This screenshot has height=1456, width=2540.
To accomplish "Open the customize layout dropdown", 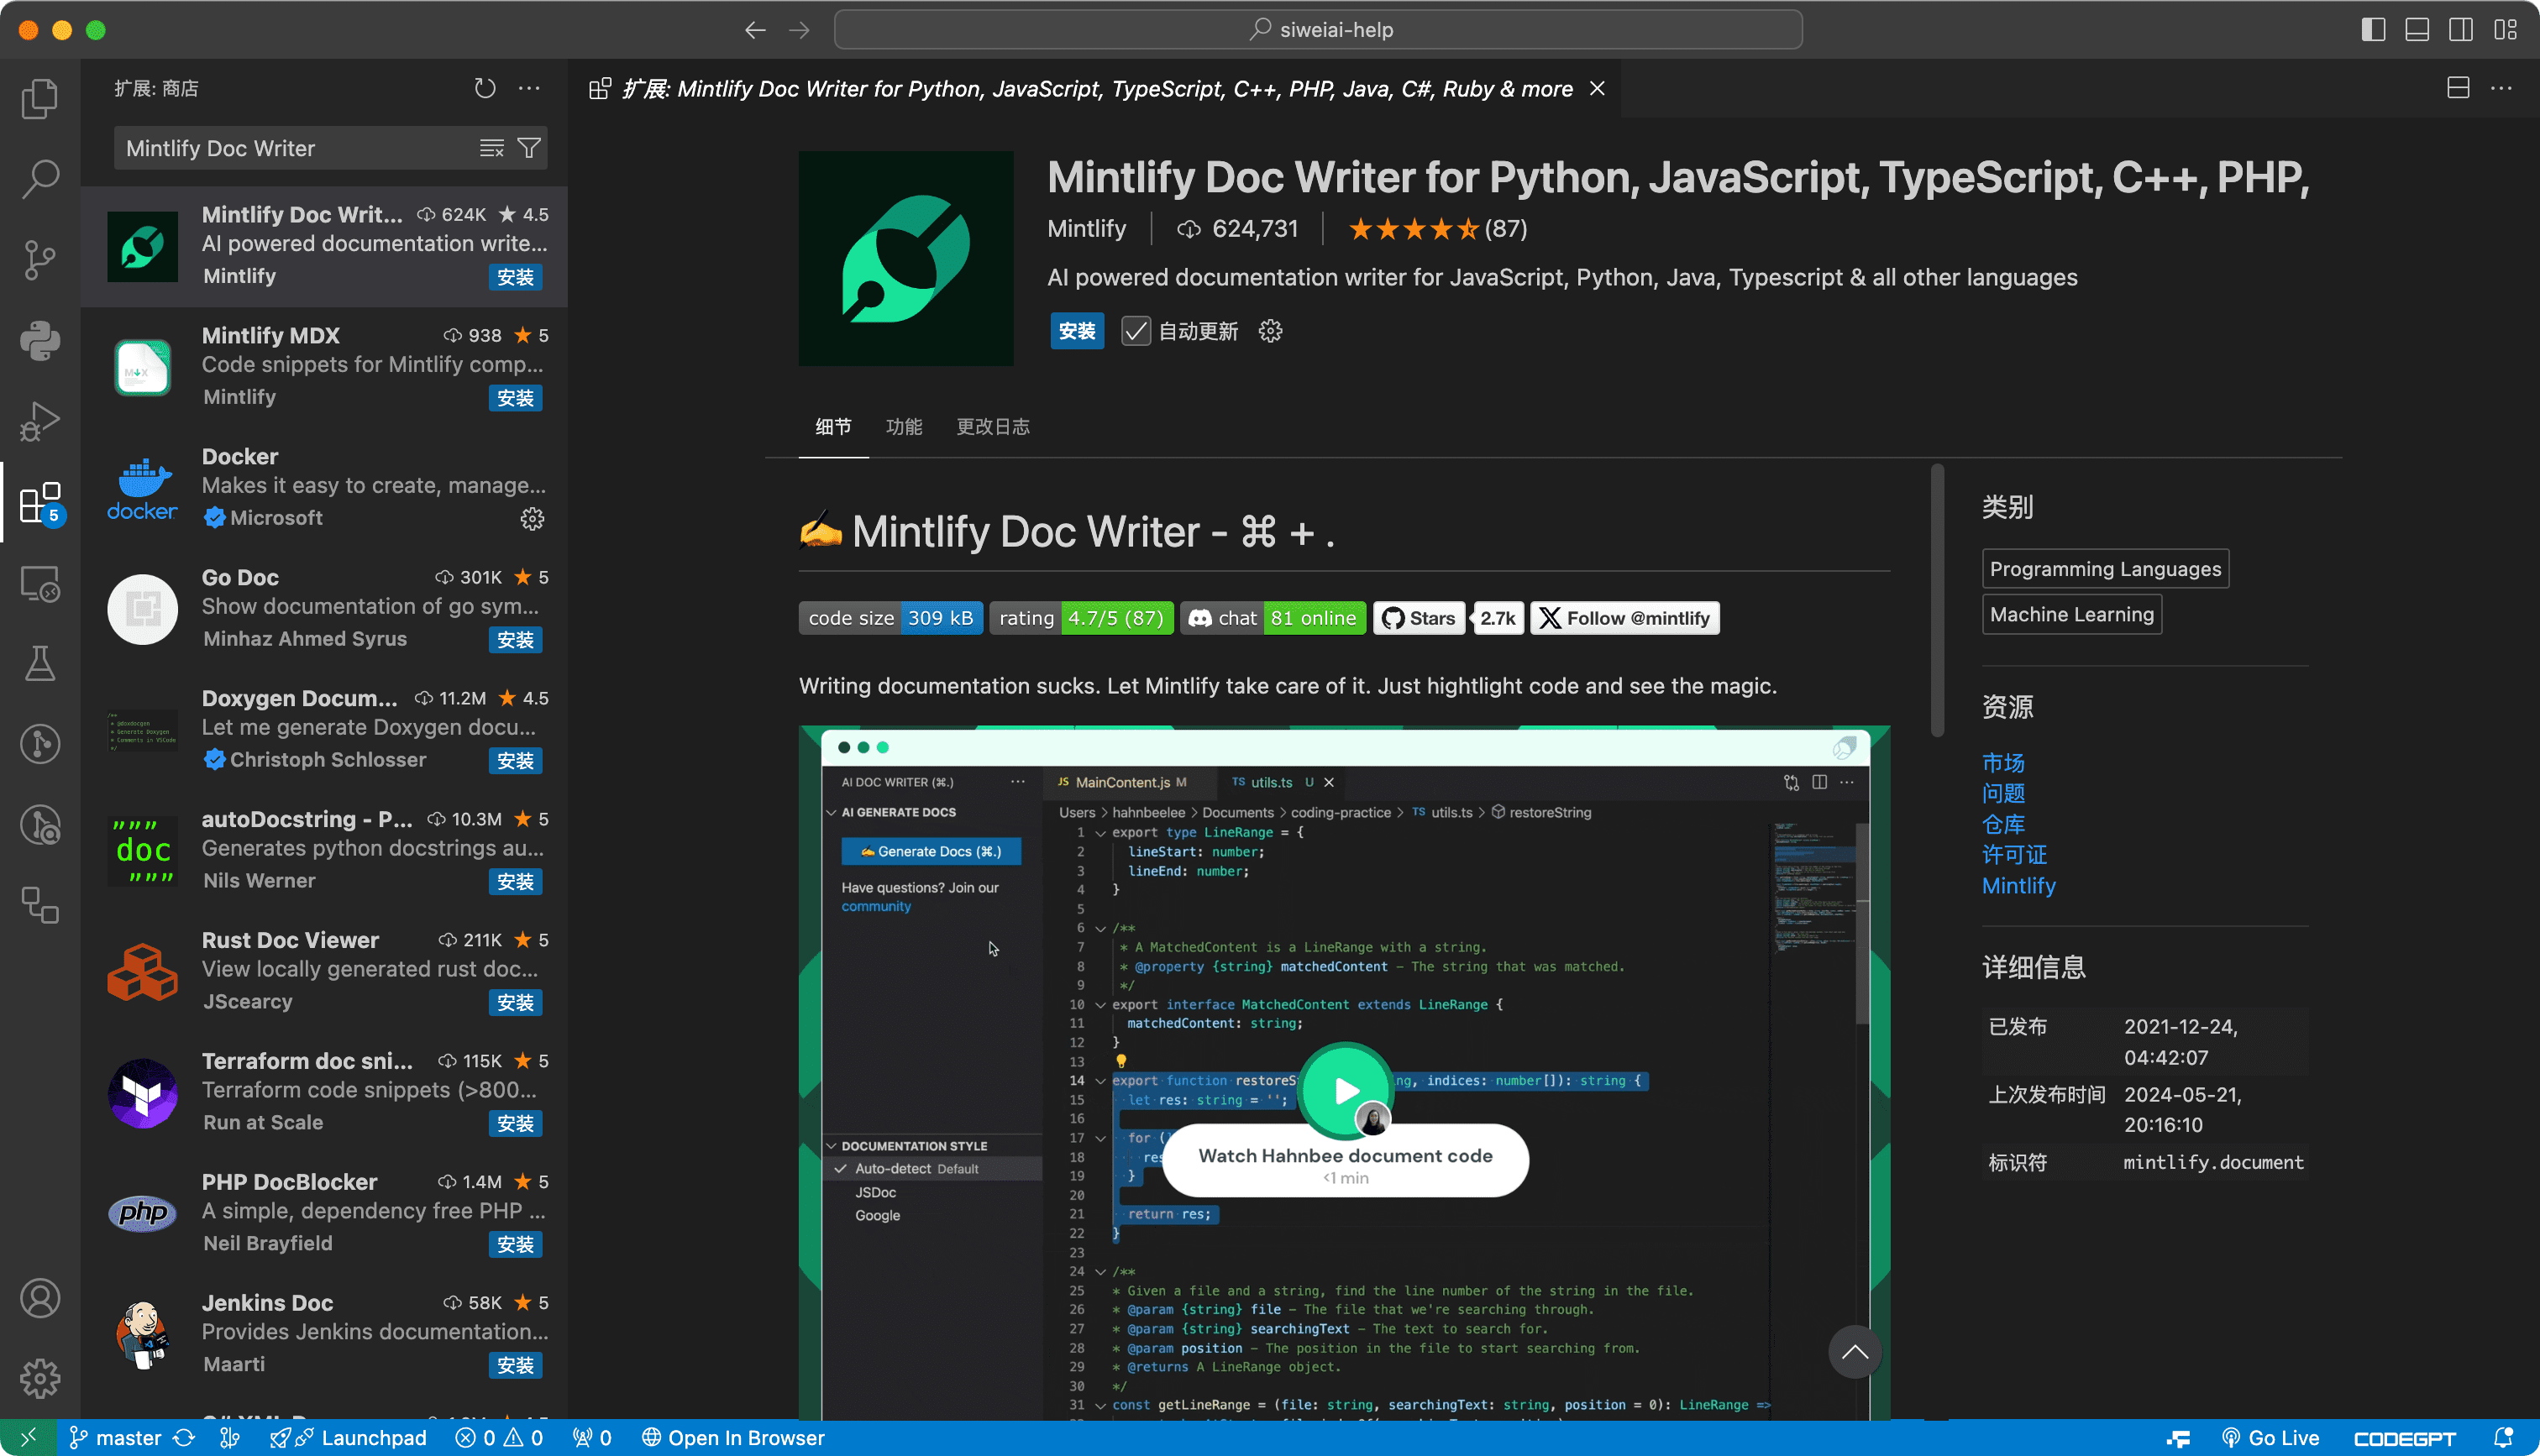I will pos(2504,29).
